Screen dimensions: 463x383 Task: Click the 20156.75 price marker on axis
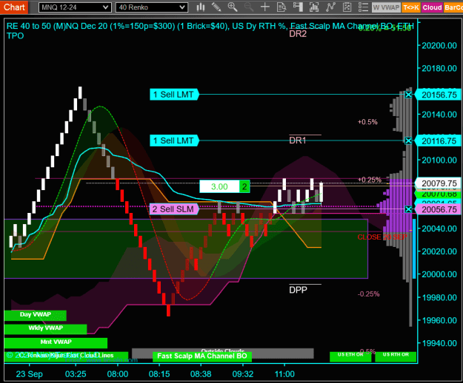pyautogui.click(x=439, y=95)
